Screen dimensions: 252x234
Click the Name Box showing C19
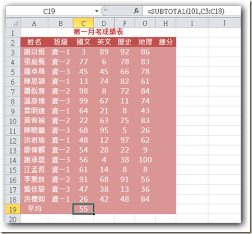point(49,11)
